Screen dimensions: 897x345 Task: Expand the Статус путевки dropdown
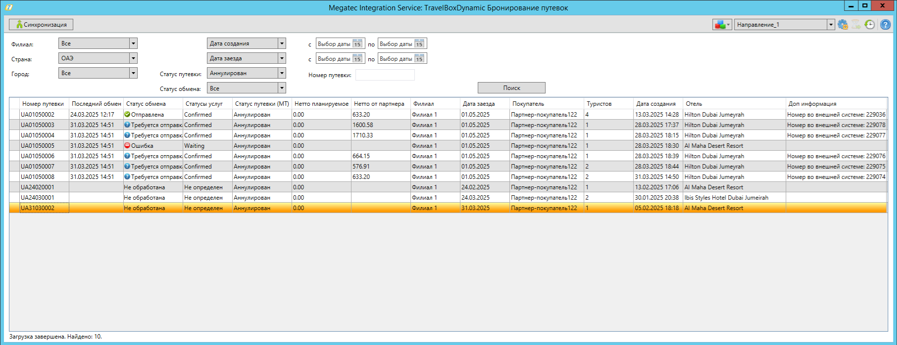coord(282,73)
